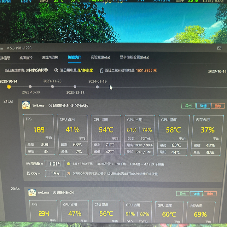The height and width of the screenshot is (227, 227).
Task: Click GPU 温度 最低 44℃ value
Action: pyautogui.click(x=176, y=152)
